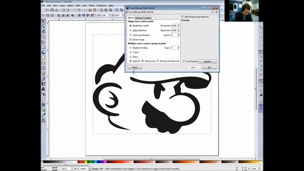Select the Eraser tool
The width and height of the screenshot is (304, 171).
point(43,99)
